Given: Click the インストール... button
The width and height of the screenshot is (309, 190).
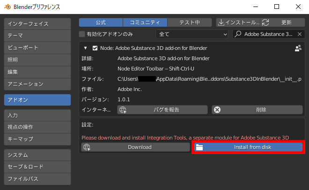Looking at the screenshot, I should click(x=238, y=22).
